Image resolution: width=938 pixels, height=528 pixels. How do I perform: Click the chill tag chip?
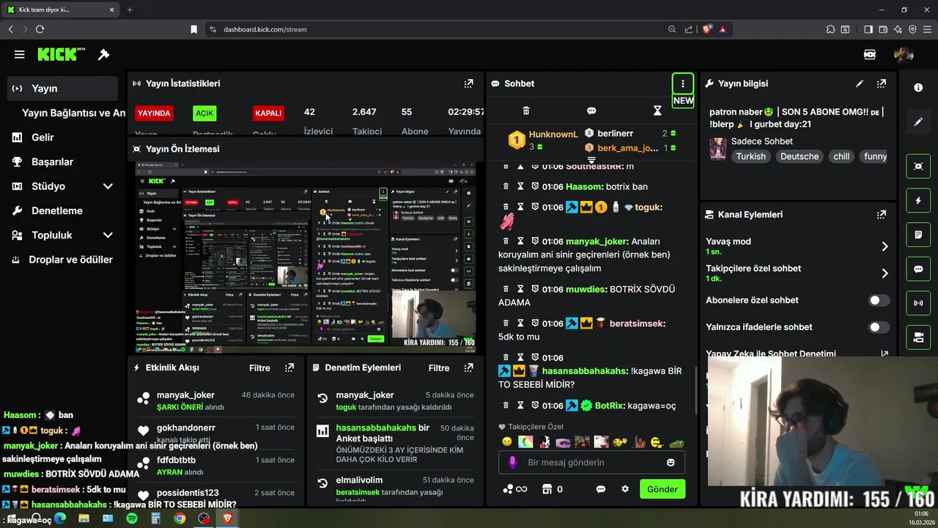click(841, 156)
